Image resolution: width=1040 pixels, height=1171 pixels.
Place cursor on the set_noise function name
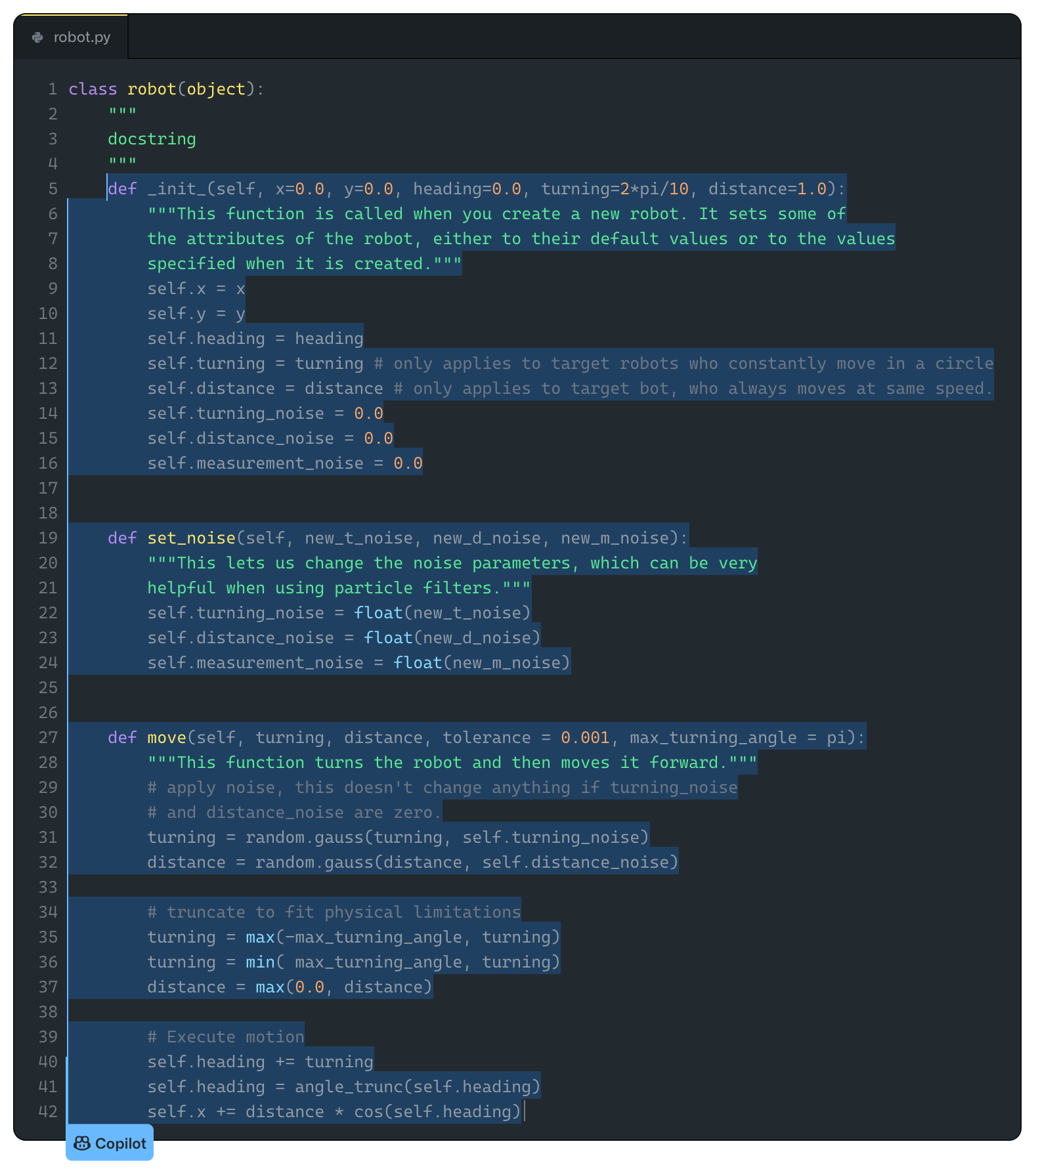191,538
